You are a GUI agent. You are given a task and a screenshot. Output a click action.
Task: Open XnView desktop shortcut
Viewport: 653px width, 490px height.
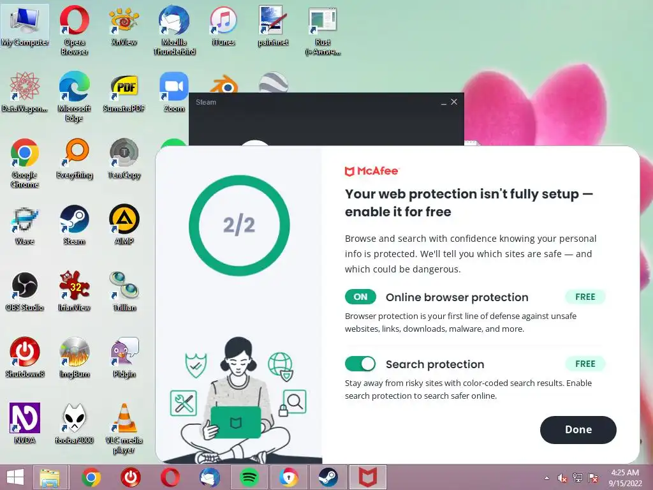pyautogui.click(x=124, y=26)
